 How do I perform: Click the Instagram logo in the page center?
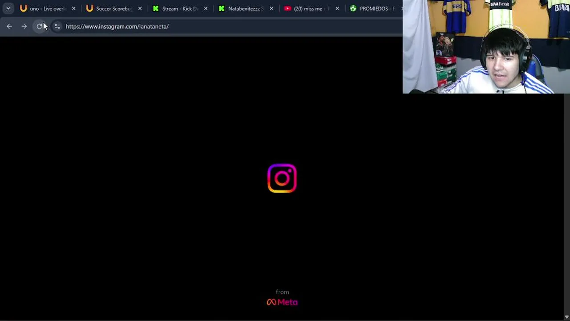pyautogui.click(x=282, y=178)
